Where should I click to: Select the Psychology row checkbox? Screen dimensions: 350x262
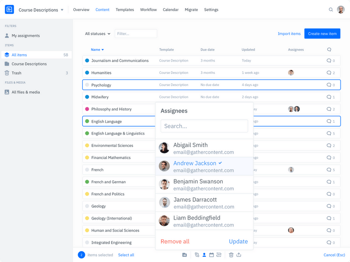(88, 85)
